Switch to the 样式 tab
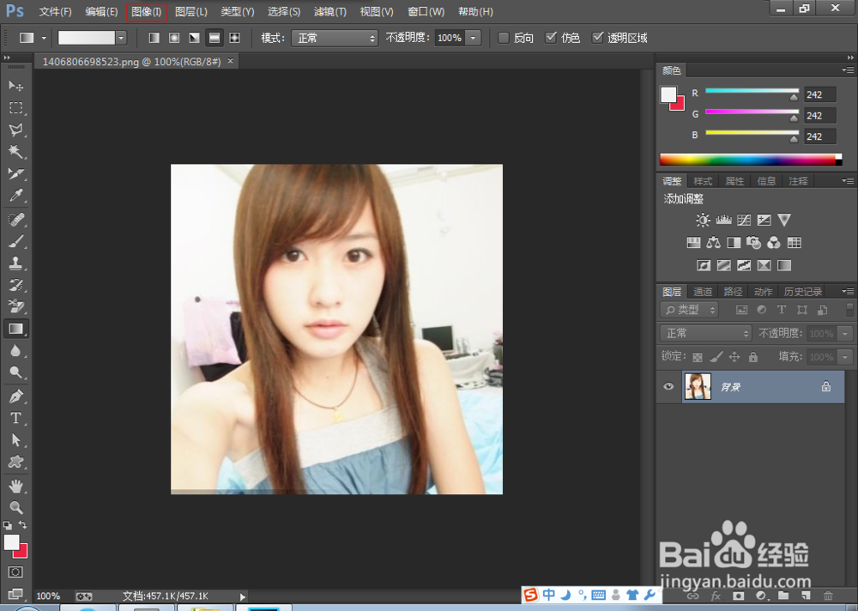The width and height of the screenshot is (858, 611). pos(703,181)
